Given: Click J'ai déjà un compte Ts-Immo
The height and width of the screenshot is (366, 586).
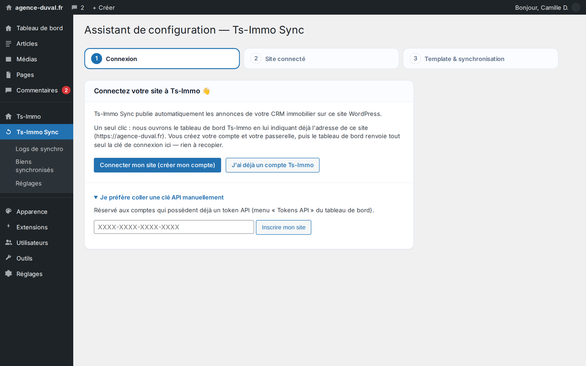Looking at the screenshot, I should point(273,165).
